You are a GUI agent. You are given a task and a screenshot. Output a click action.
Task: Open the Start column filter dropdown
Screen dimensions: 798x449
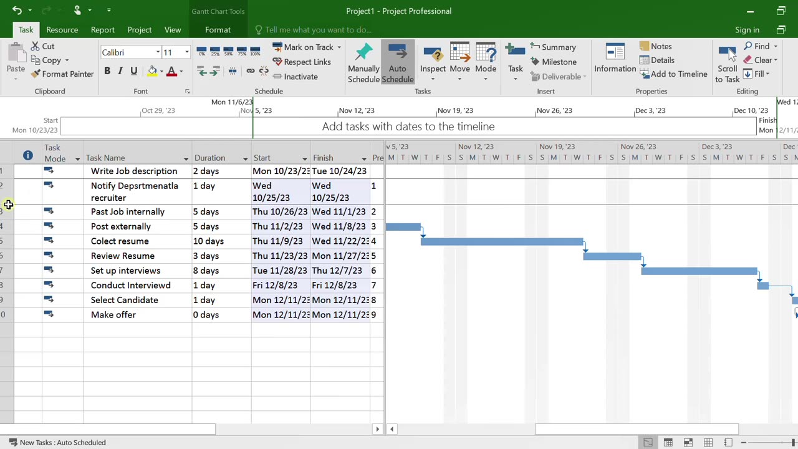point(305,158)
